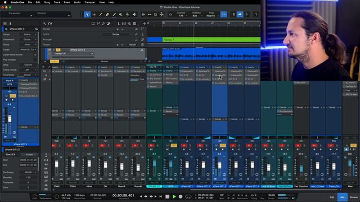Switch to the Edit view button
360x202 pixels.
coord(332,197)
